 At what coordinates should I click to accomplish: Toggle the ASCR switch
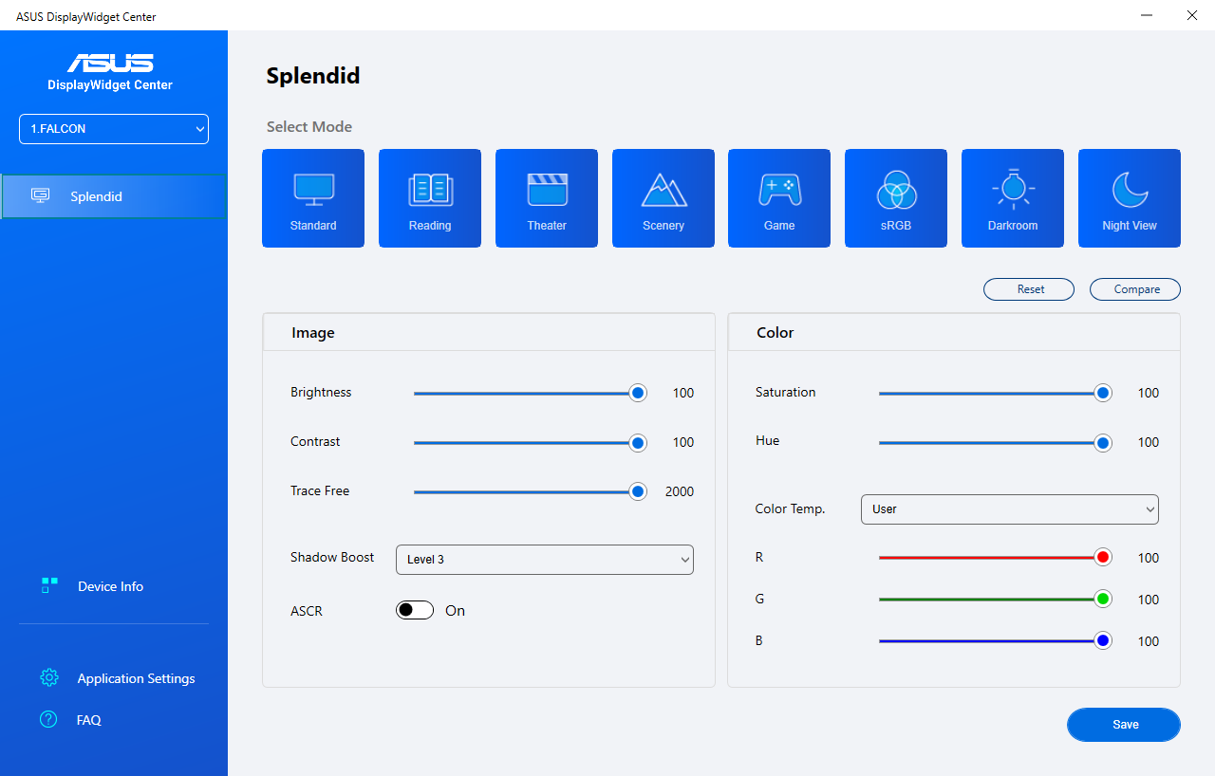[x=415, y=610]
